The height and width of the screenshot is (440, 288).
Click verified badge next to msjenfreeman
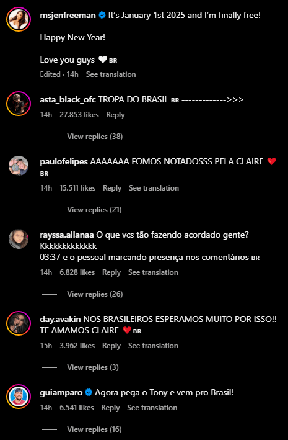102,15
